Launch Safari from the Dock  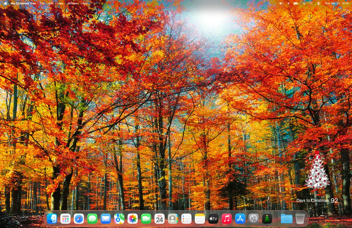[x=79, y=219]
